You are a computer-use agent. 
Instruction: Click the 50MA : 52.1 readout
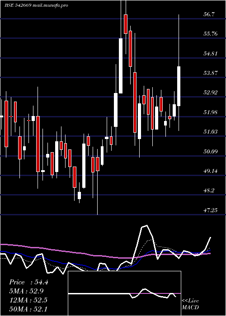tap(28, 309)
